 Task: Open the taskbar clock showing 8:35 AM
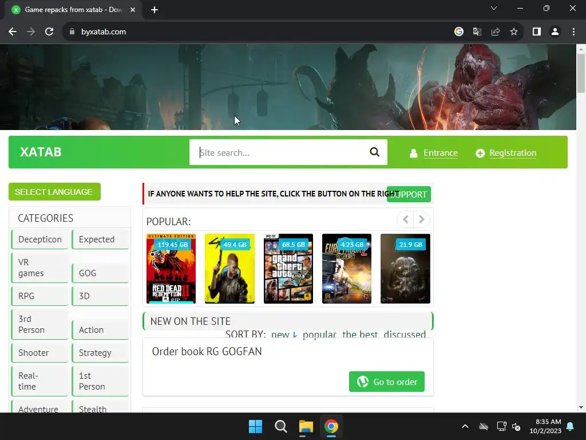pos(545,426)
